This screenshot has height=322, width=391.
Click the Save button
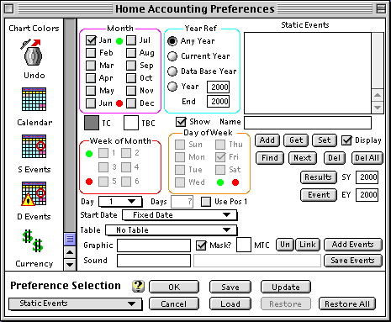pyautogui.click(x=230, y=287)
